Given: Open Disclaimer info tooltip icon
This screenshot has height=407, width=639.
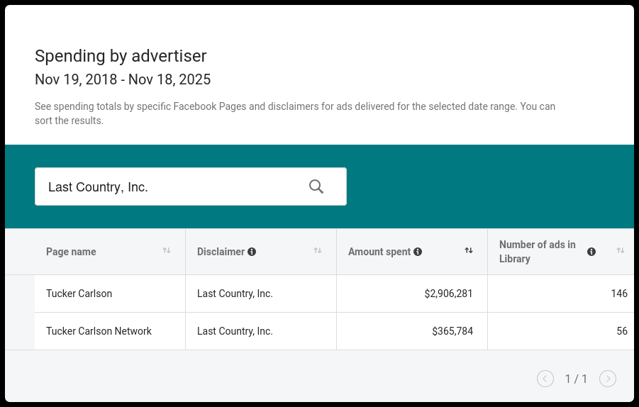Looking at the screenshot, I should pyautogui.click(x=252, y=252).
